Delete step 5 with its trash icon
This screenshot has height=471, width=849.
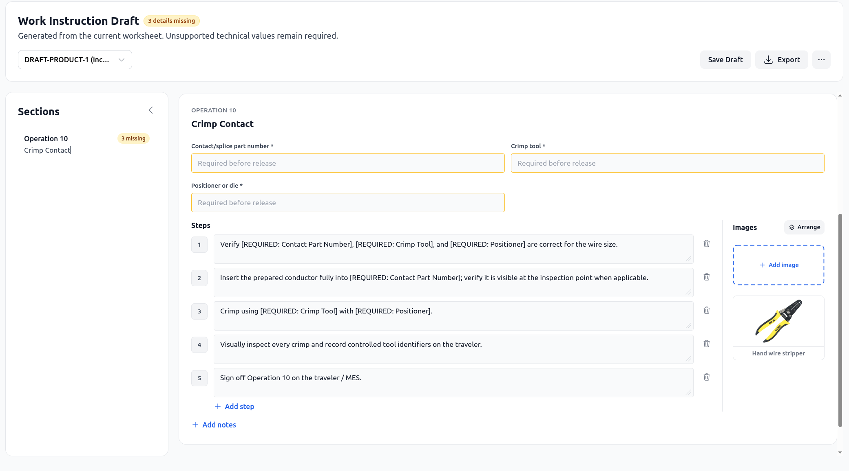click(x=707, y=377)
